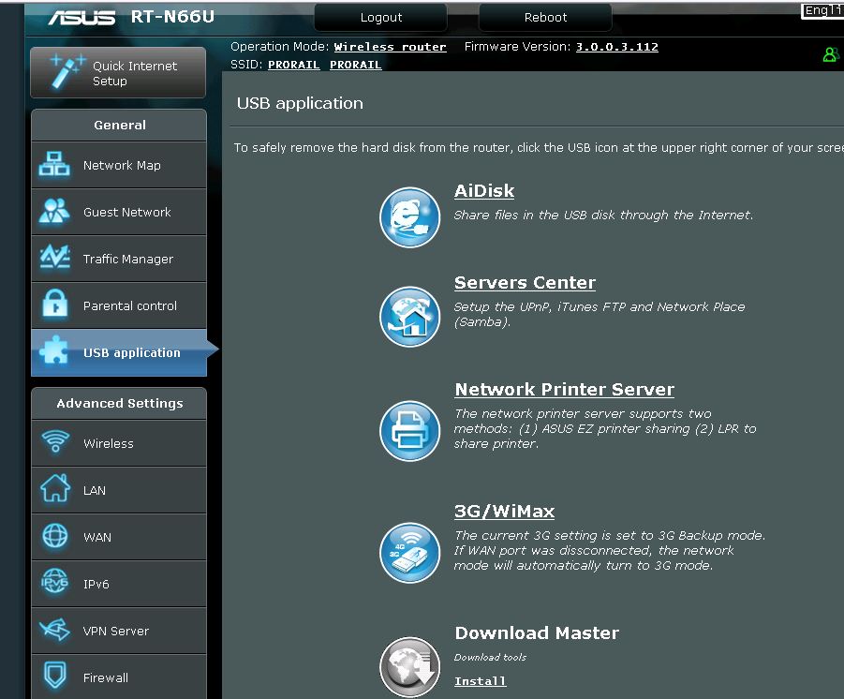Select the IPv6 menu entry

pos(119,584)
